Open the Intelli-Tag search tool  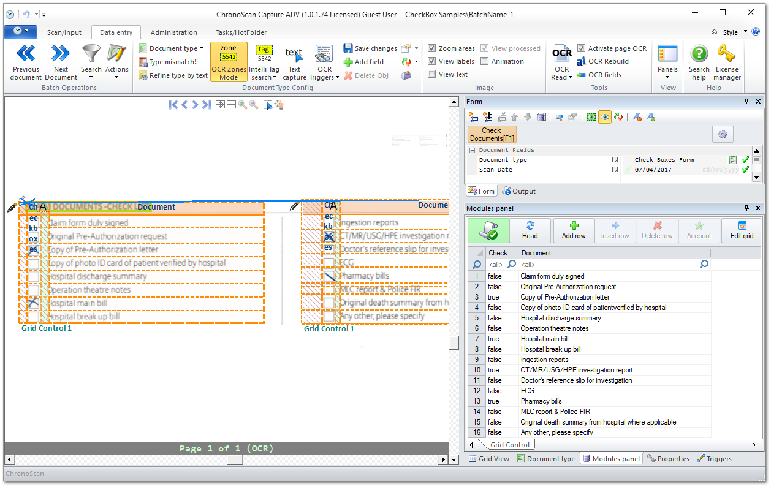264,61
